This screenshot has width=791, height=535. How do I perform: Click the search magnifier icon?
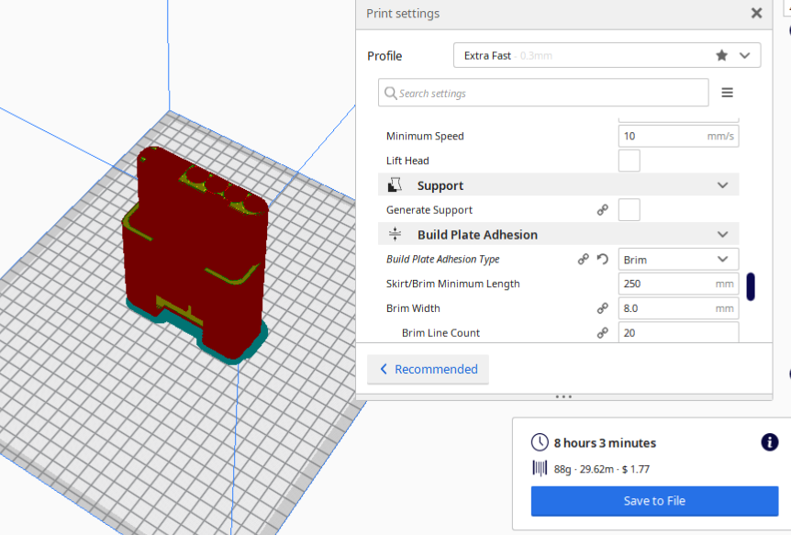point(391,93)
